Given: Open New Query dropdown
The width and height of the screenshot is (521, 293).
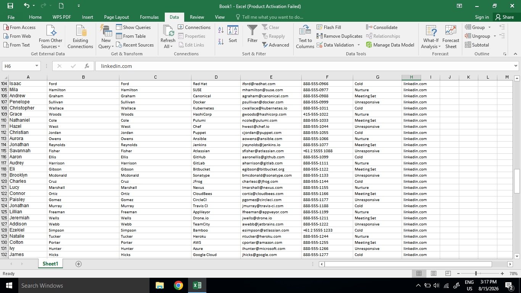Looking at the screenshot, I should (106, 37).
